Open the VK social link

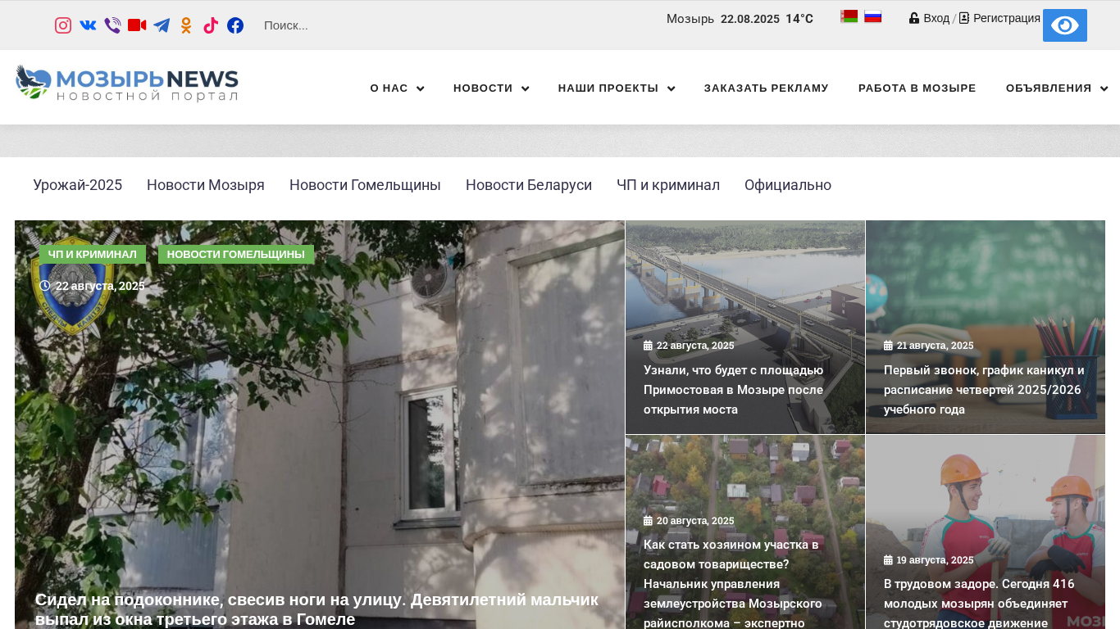pos(88,25)
